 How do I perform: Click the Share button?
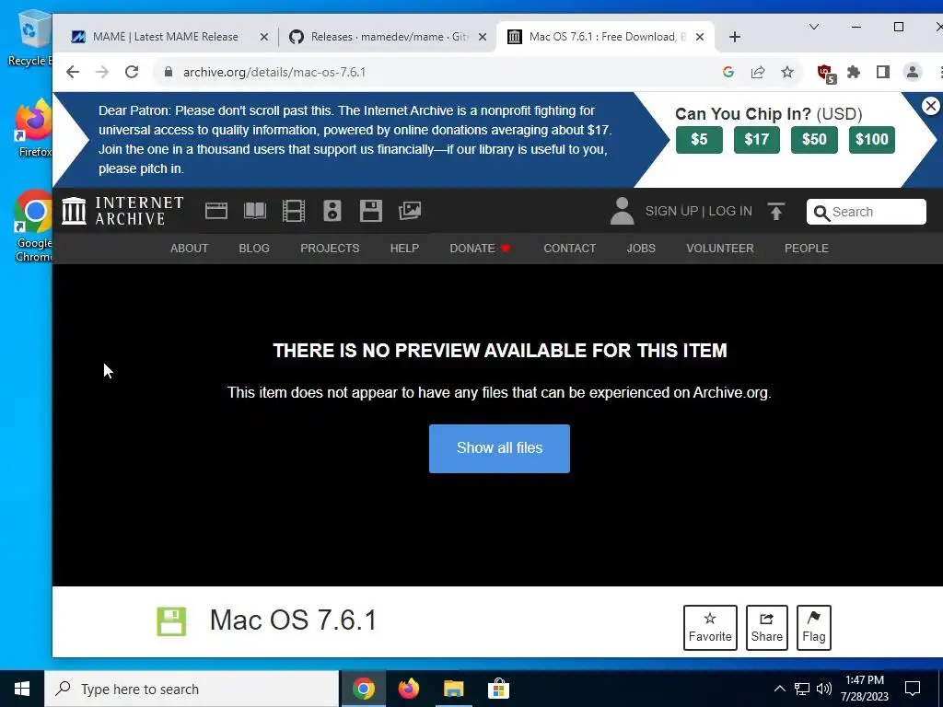click(x=767, y=628)
